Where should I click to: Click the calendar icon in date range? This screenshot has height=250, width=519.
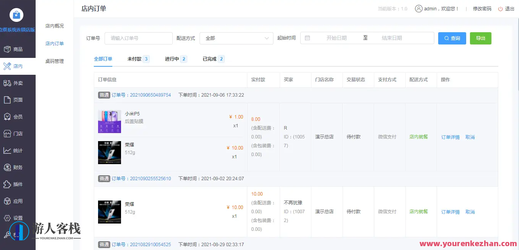pos(307,38)
